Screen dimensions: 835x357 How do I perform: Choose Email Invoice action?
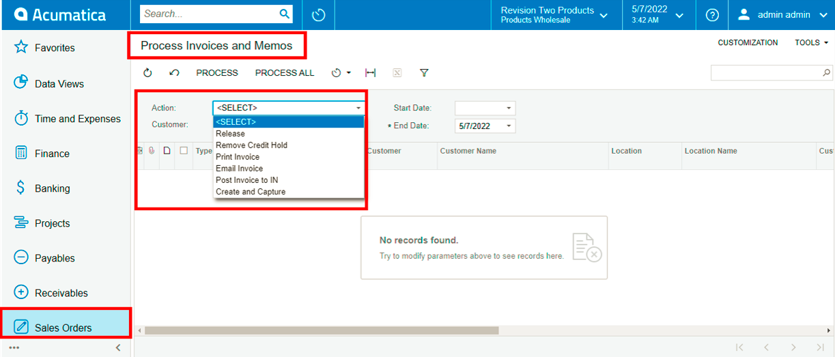[289, 169]
